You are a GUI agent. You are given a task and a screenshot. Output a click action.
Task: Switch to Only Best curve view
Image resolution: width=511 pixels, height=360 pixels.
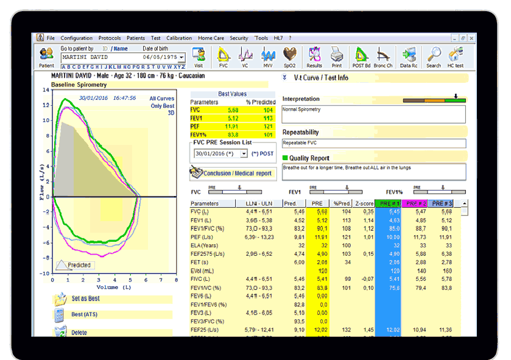(x=163, y=105)
